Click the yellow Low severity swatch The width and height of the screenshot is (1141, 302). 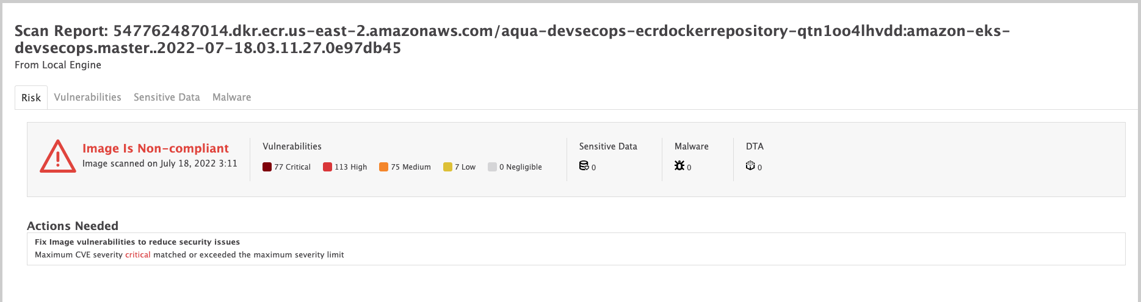pos(447,167)
